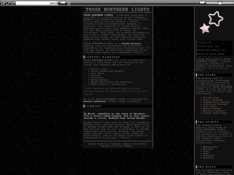The image size is (234, 175).
Task: Click the track title display showing "playing"
Action: 37,3
